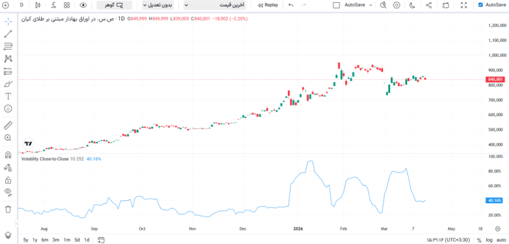This screenshot has width=509, height=244.
Task: Enter fullscreen mode
Action: click(x=464, y=5)
